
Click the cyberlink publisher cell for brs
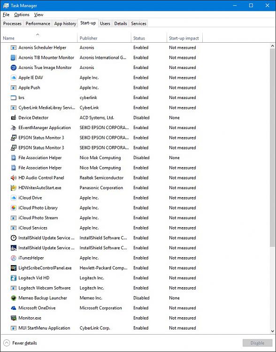(88, 98)
